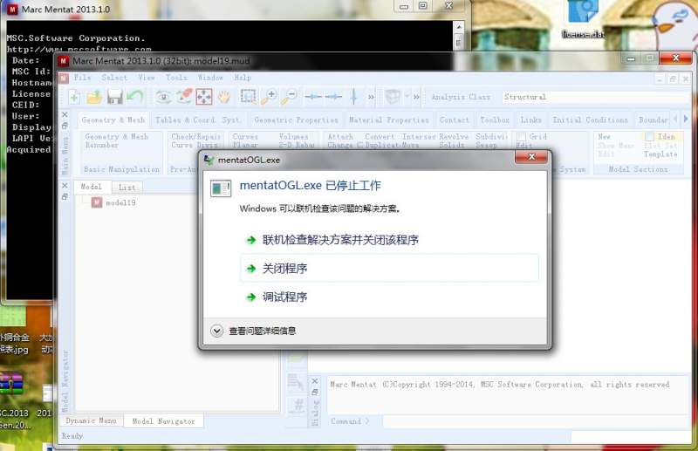
Task: Click the Convert button
Action: 380,137
